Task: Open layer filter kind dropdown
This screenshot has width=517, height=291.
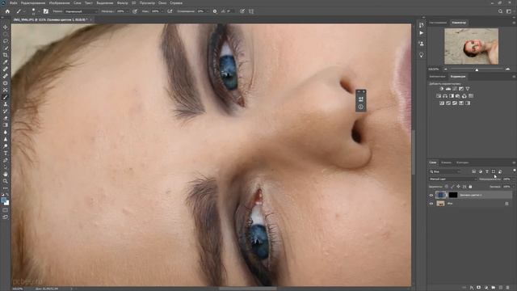Action: (x=445, y=171)
